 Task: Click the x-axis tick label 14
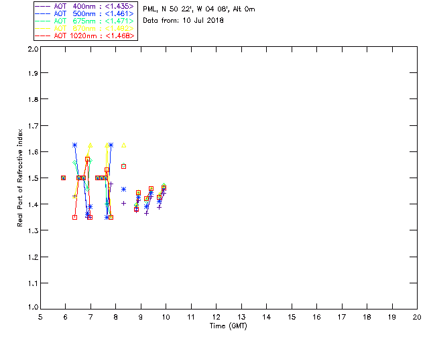(267, 317)
